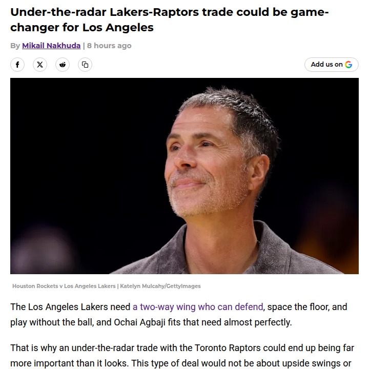This screenshot has width=369, height=369.
Task: Click the Lakers executive hero photo
Action: pyautogui.click(x=184, y=176)
